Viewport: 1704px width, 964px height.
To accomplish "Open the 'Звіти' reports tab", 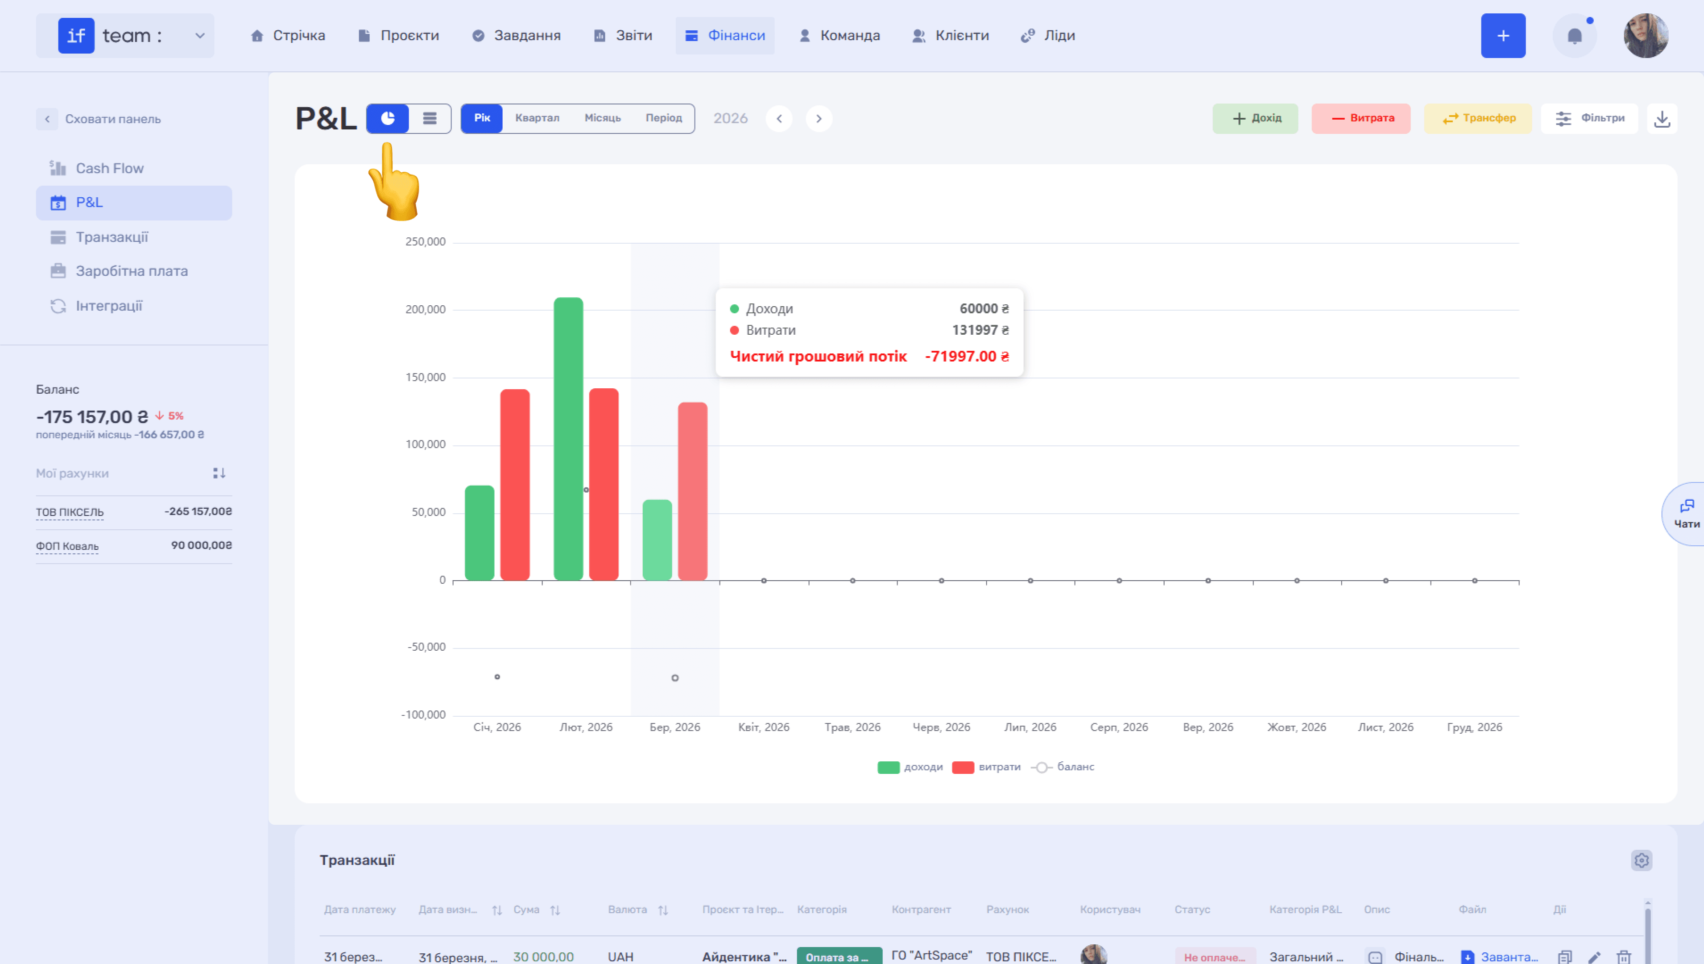I will pos(623,36).
